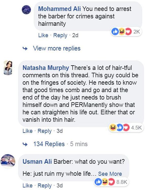Click the reply arrow icon beside 134 Replies
The height and width of the screenshot is (190, 157).
point(26,144)
